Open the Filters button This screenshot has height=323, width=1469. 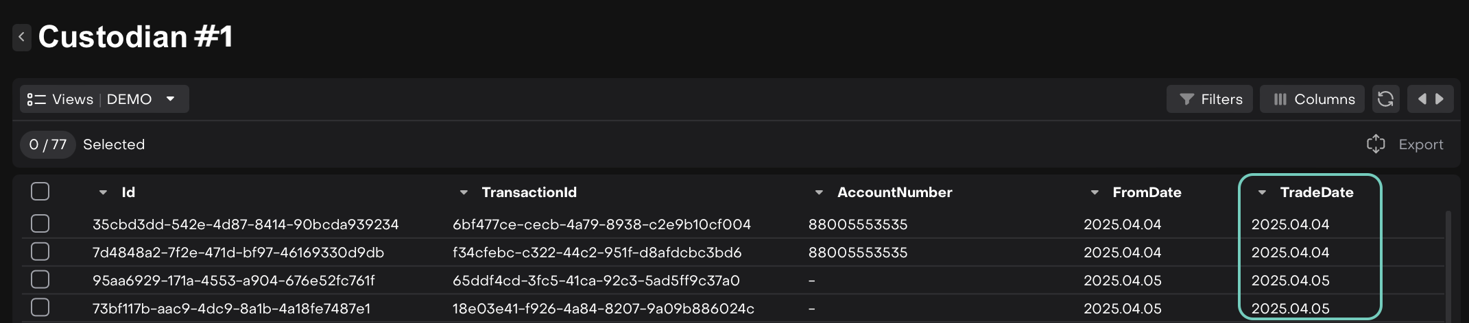(1210, 99)
